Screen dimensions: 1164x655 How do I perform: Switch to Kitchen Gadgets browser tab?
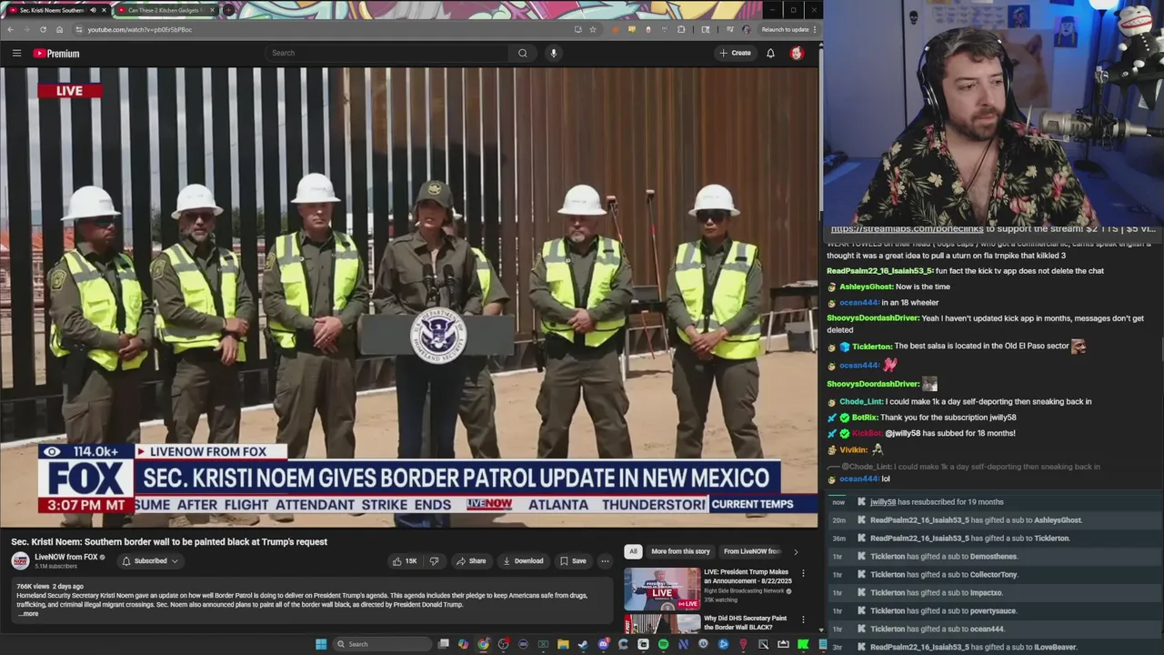164,10
